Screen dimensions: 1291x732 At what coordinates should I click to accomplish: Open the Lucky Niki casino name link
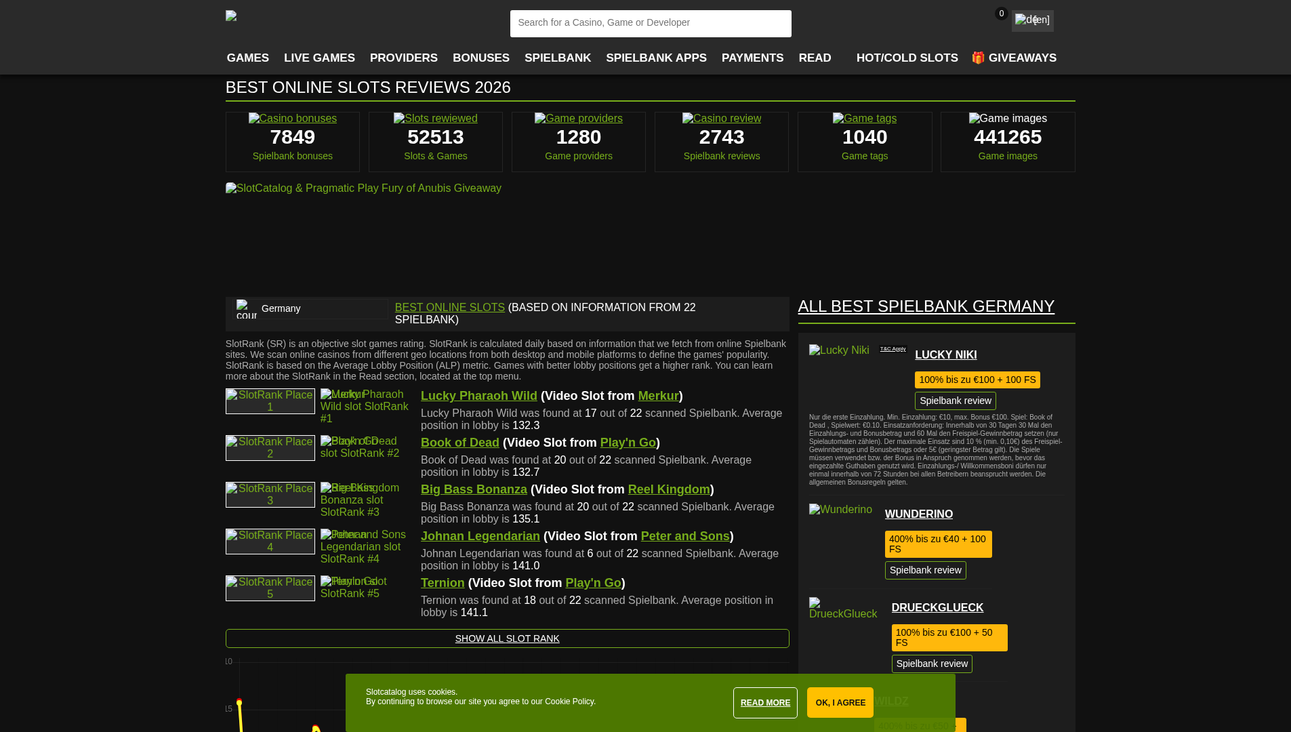click(946, 355)
